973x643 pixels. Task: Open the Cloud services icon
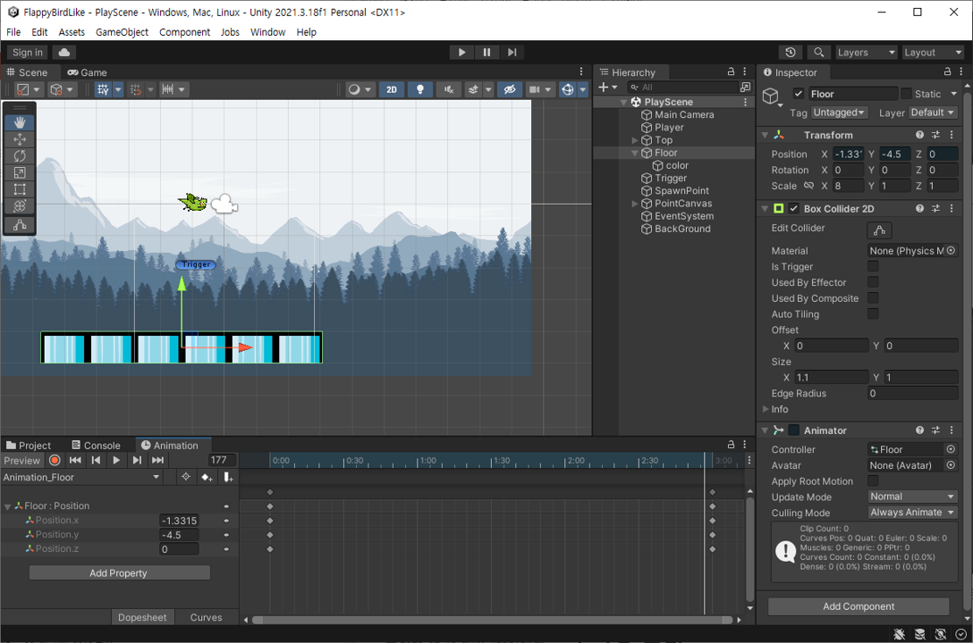63,53
